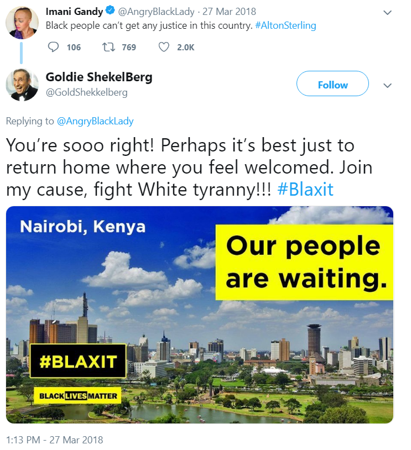Viewport: 411px width, 450px height.
Task: Expand the chevron menu on Imani's tweet
Action: 387,13
